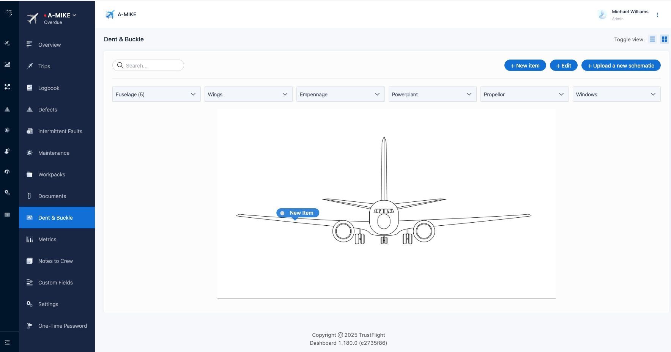Expand the Empennage dropdown
This screenshot has height=352, width=671.
pos(340,94)
